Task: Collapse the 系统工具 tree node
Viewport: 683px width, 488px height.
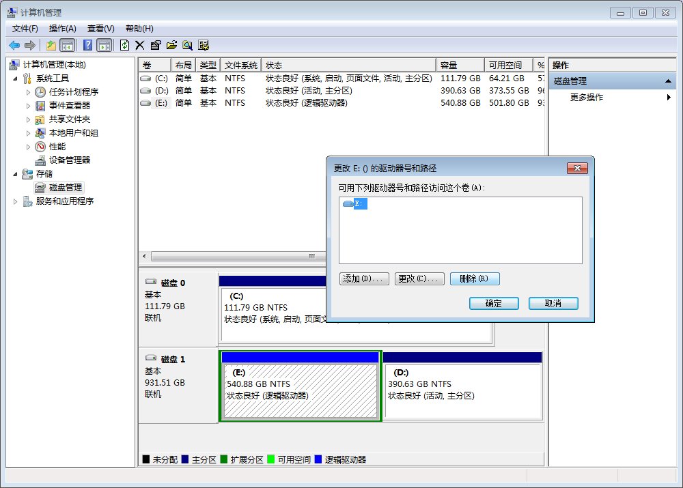Action: click(x=15, y=78)
